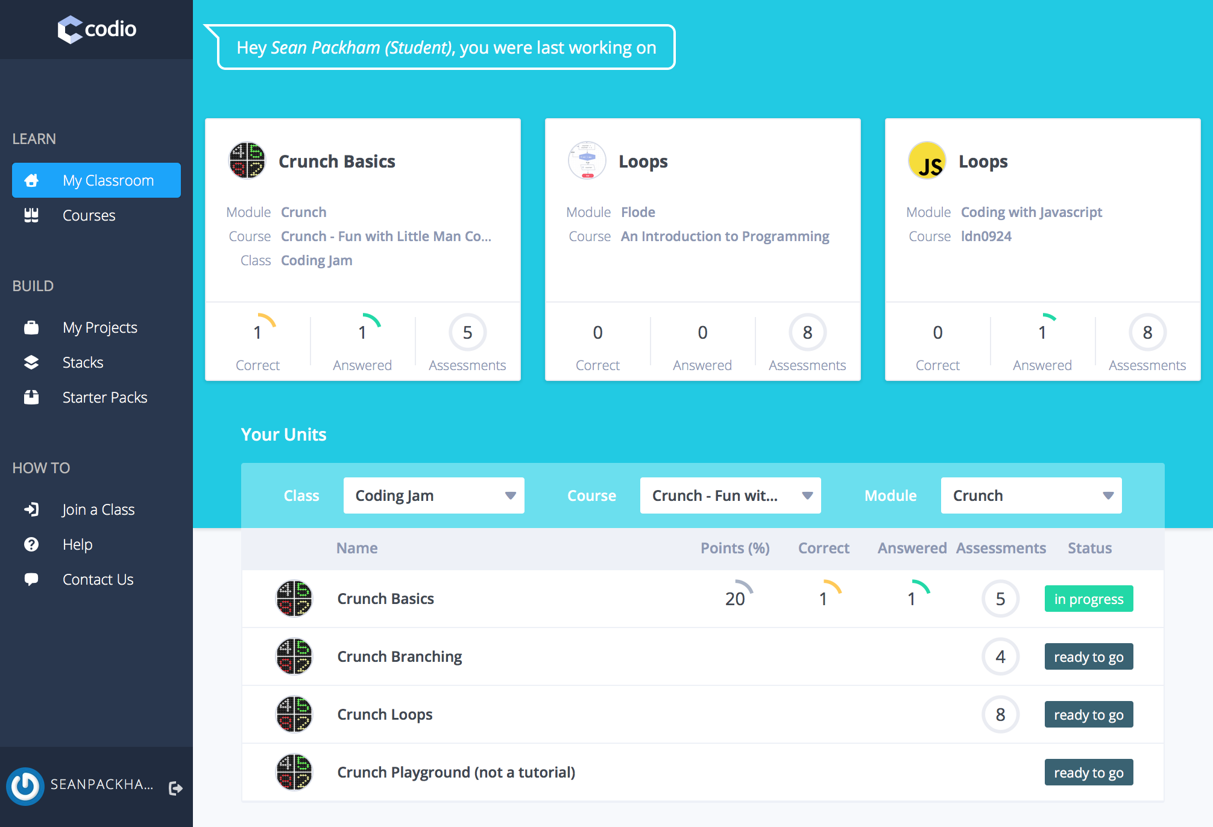Click the Help question mark icon
This screenshot has width=1213, height=827.
pos(31,543)
